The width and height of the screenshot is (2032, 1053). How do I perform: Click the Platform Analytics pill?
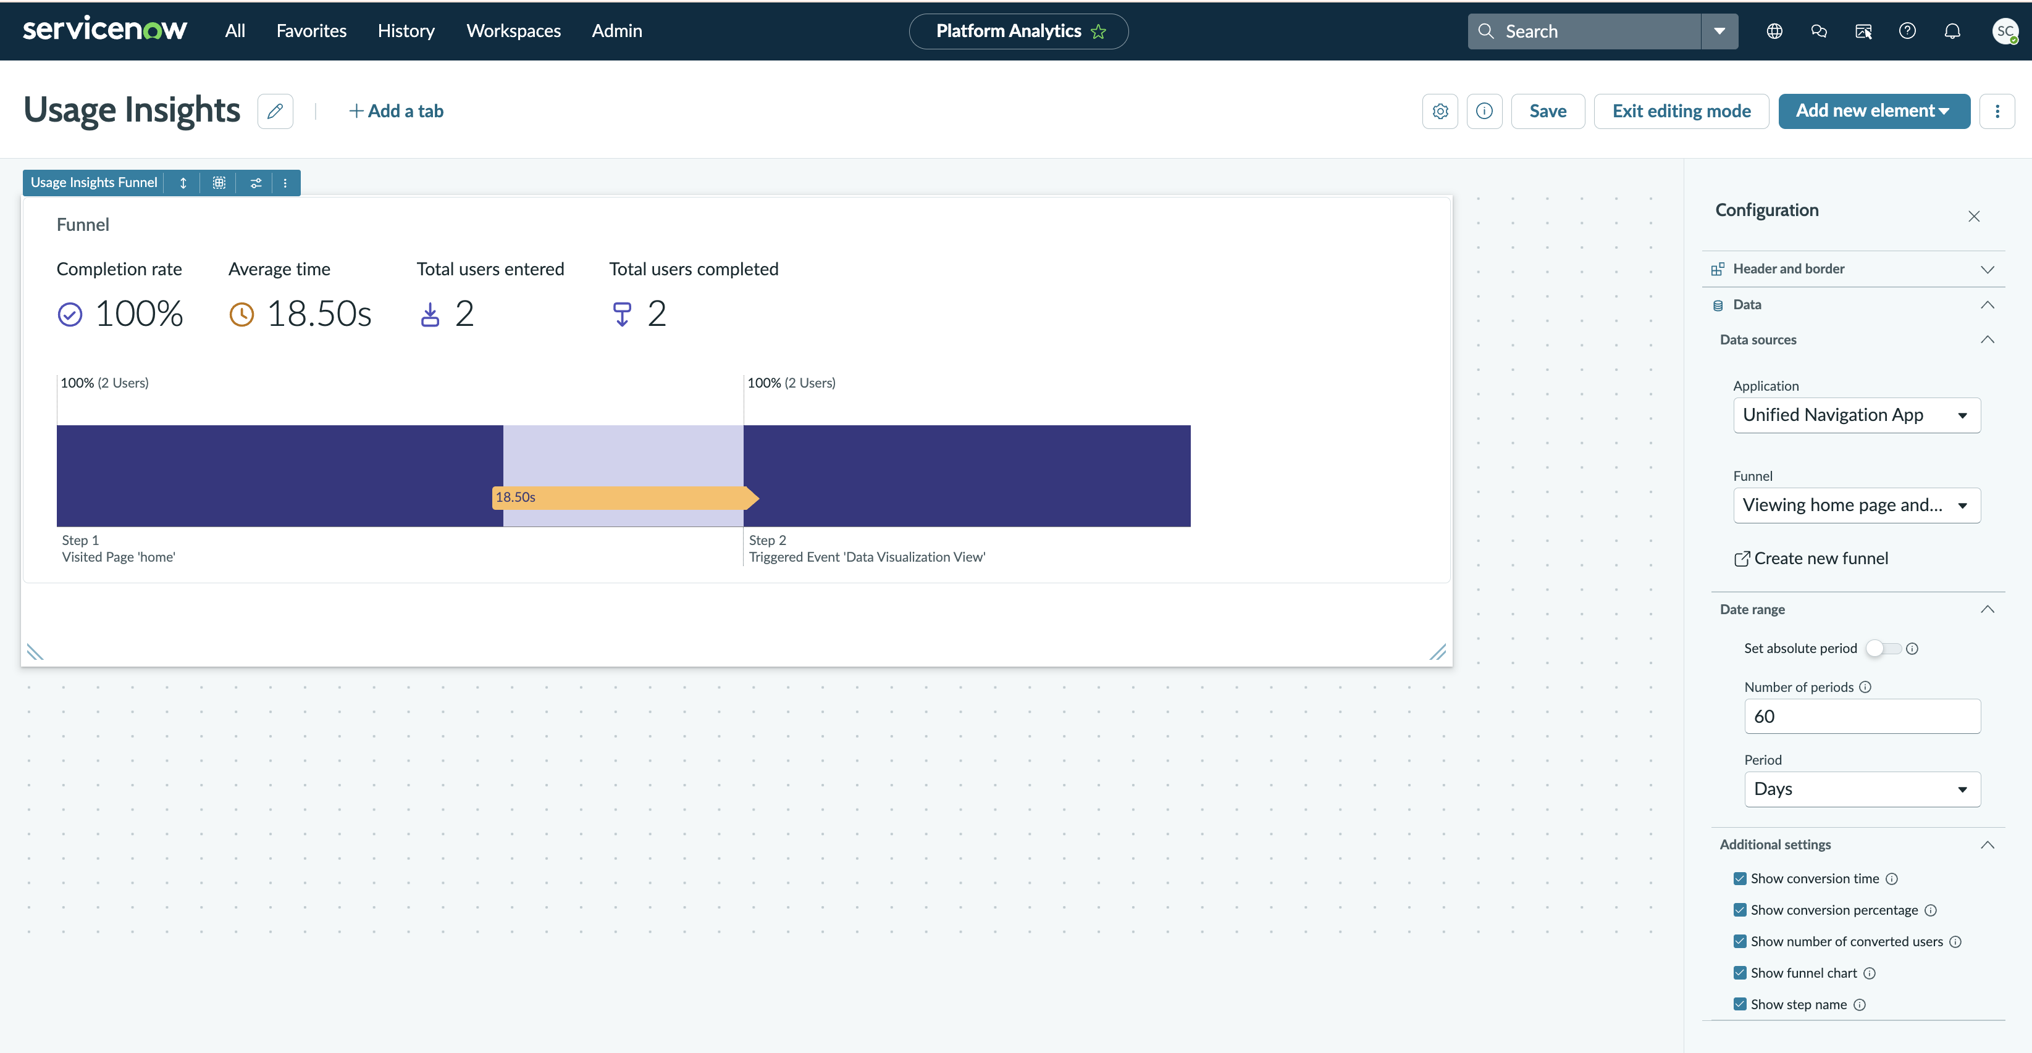pos(1018,31)
